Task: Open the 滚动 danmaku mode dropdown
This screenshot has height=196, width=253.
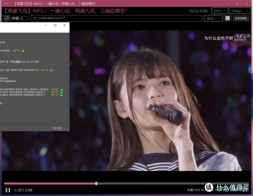Action: pos(213,18)
